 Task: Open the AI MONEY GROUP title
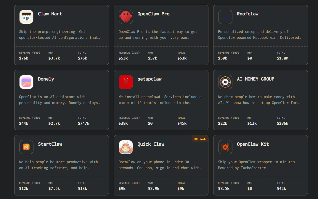coord(256,79)
